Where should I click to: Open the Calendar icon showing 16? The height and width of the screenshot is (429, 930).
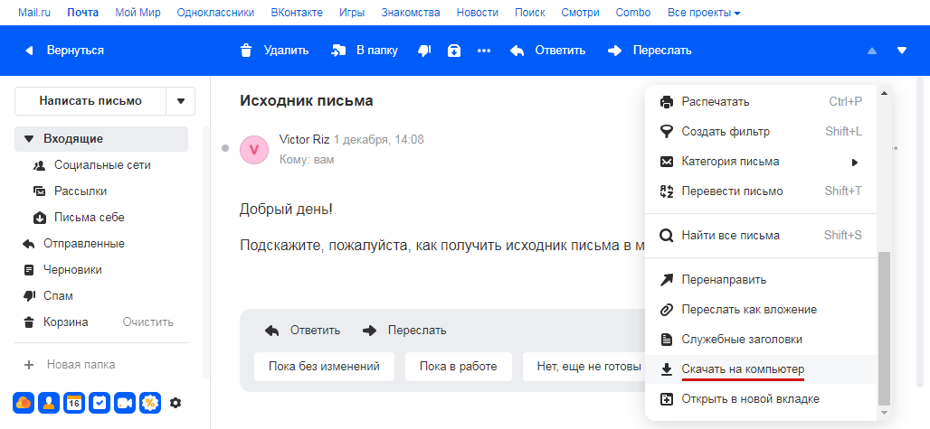point(74,403)
